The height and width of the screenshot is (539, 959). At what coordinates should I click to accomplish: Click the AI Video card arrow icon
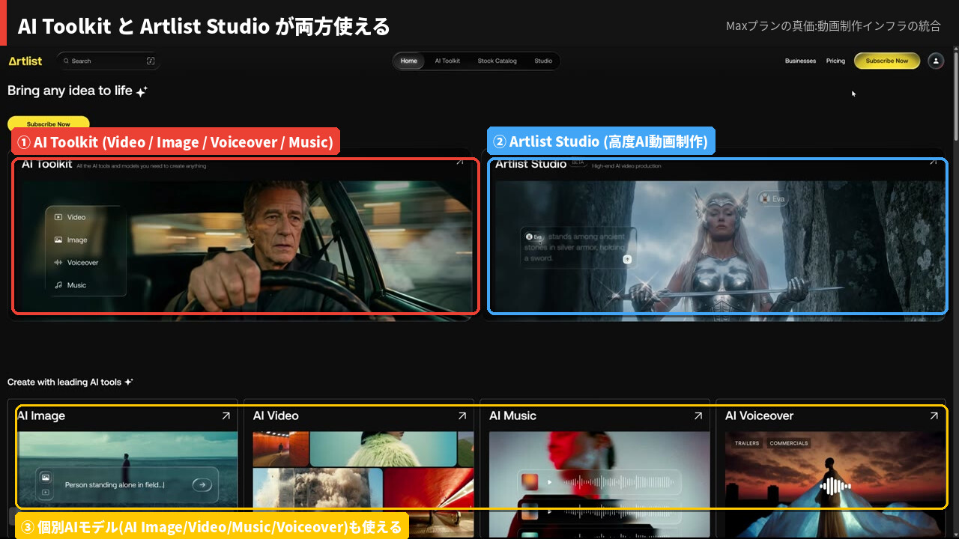pyautogui.click(x=462, y=415)
